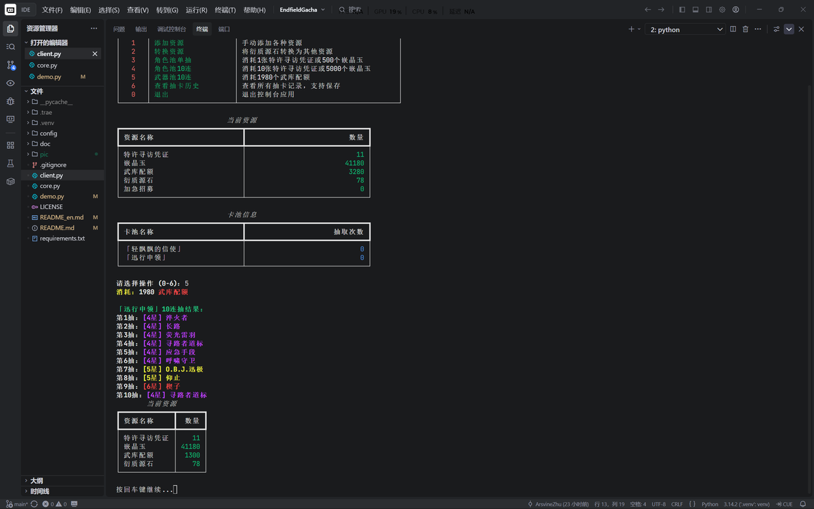The height and width of the screenshot is (509, 814).
Task: Click the curly braces icon in status bar
Action: (692, 504)
